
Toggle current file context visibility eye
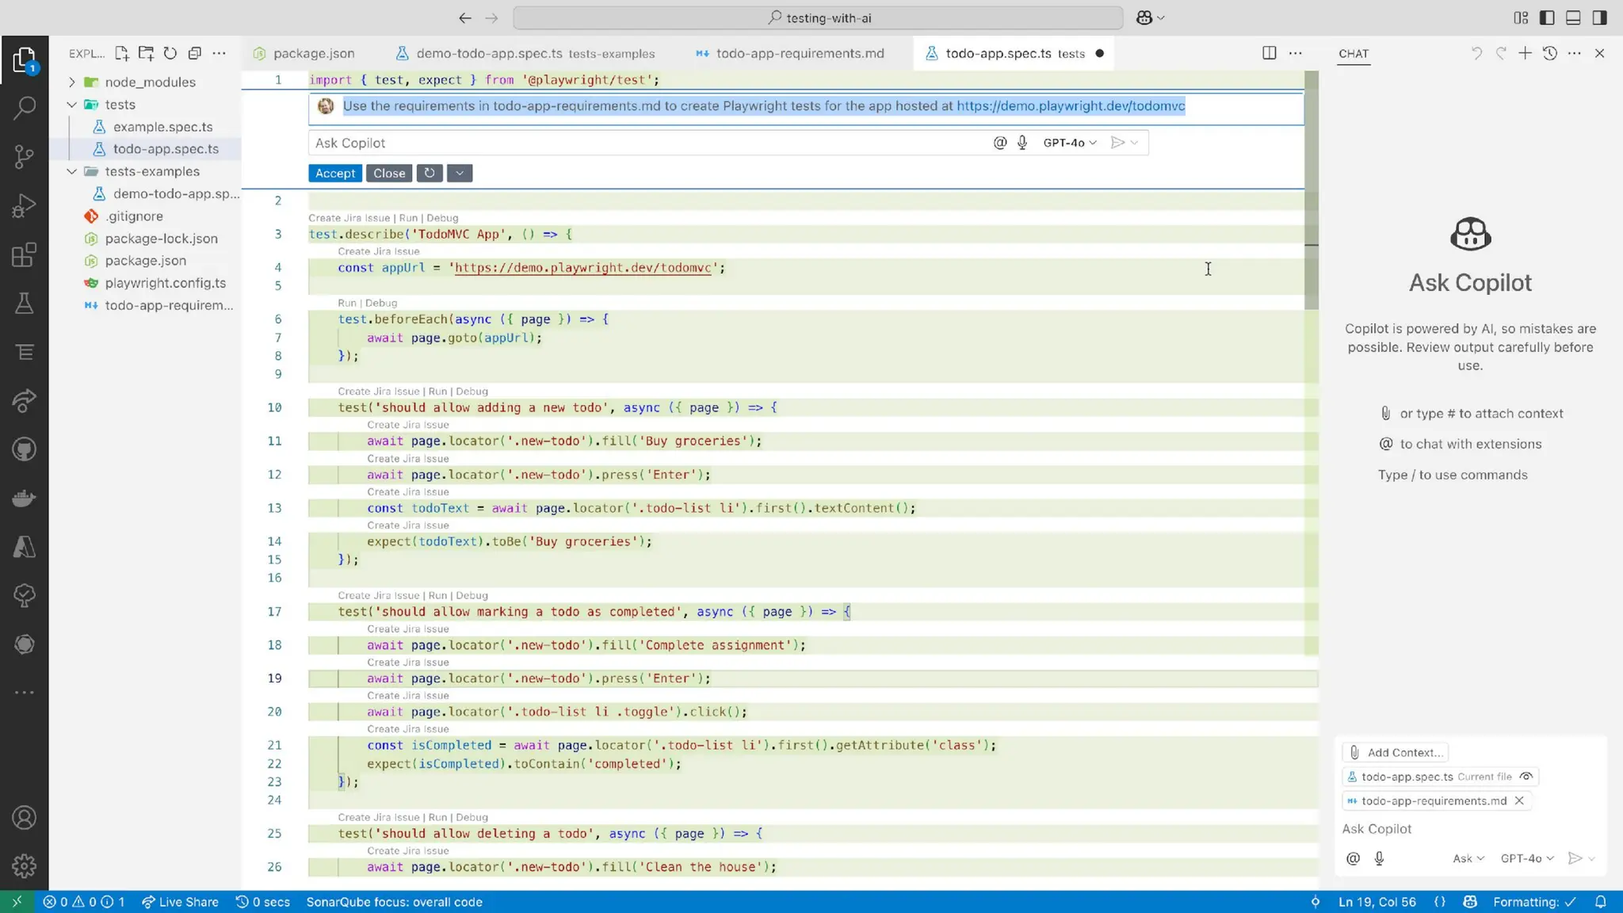point(1526,777)
